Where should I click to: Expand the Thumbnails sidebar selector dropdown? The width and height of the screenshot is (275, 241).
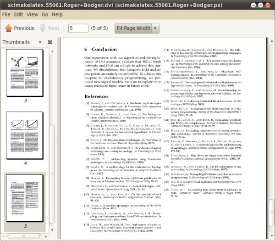[40, 42]
